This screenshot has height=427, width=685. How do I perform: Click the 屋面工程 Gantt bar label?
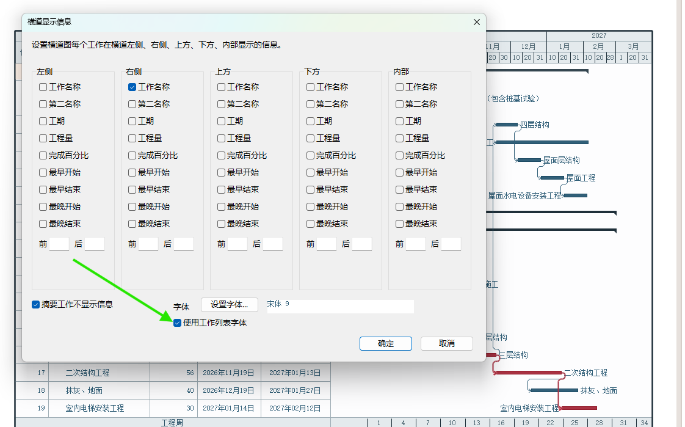581,178
